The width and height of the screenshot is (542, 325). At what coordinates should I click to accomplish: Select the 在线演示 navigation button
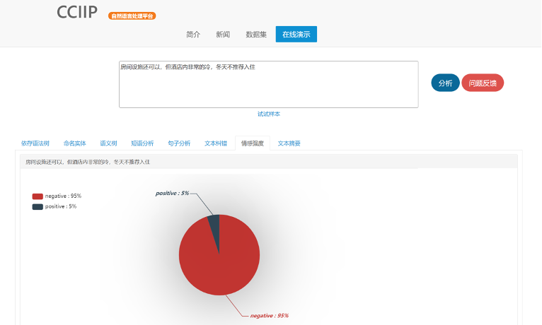click(x=296, y=34)
